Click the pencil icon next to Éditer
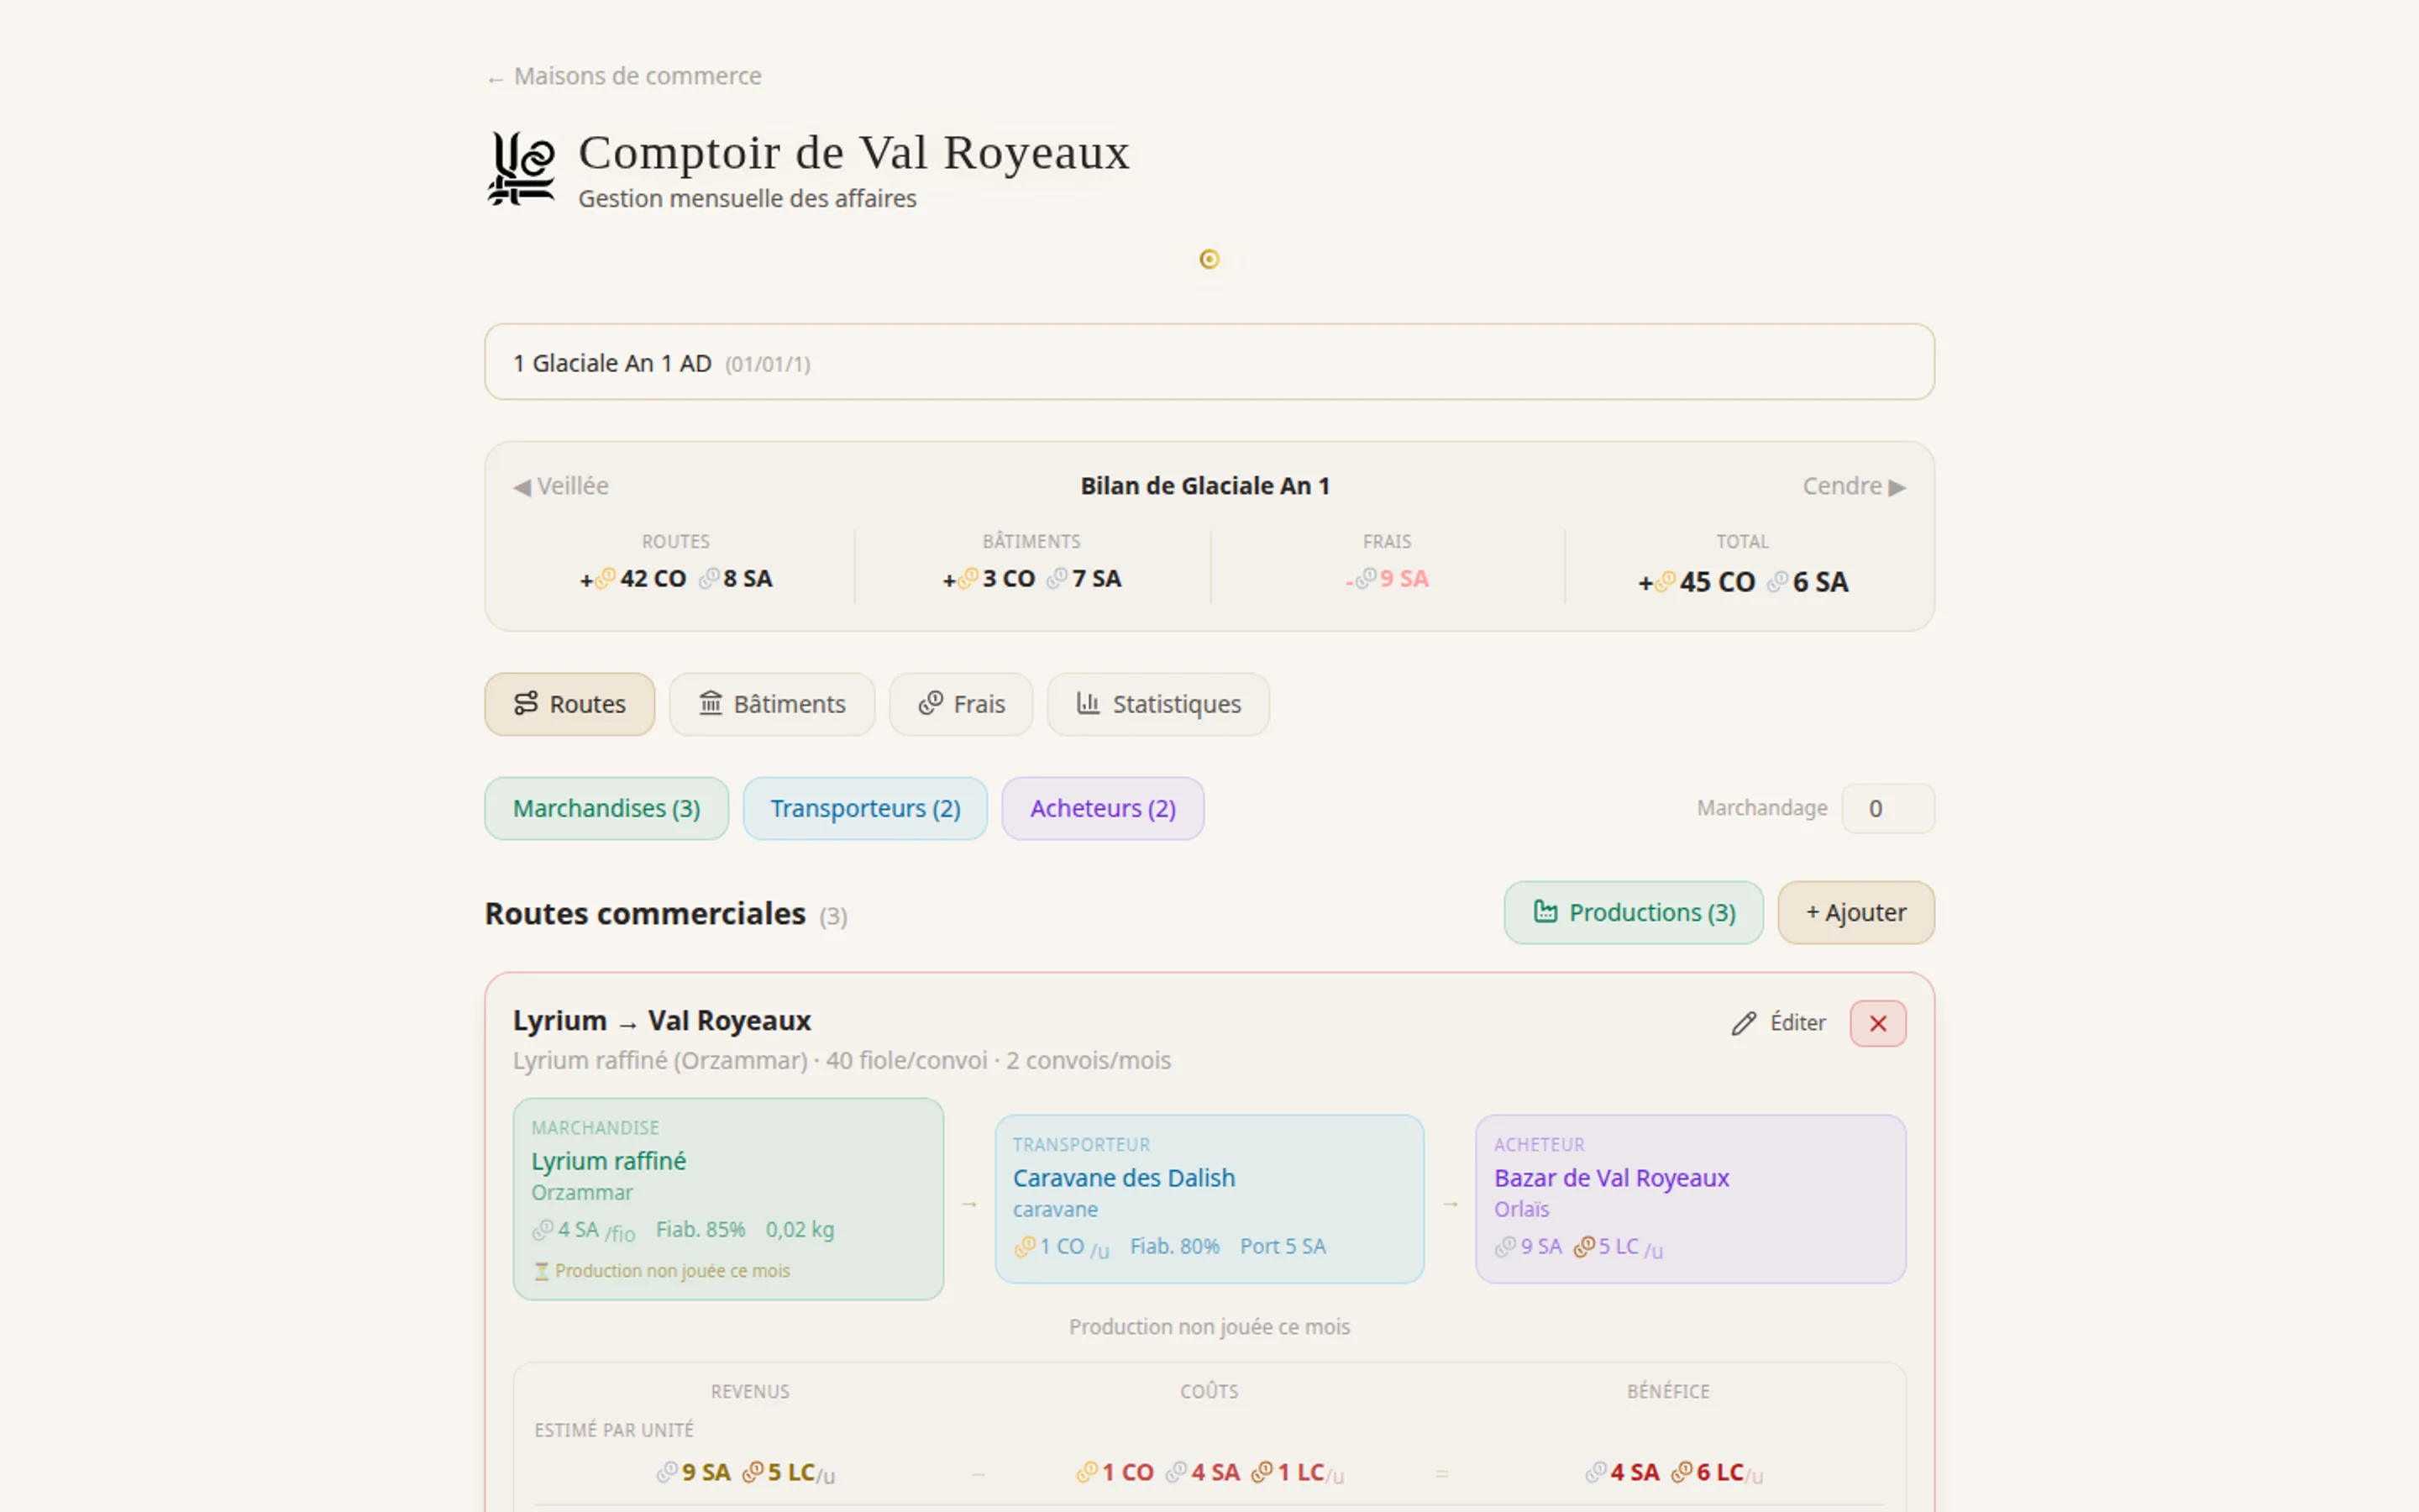 pyautogui.click(x=1744, y=1023)
